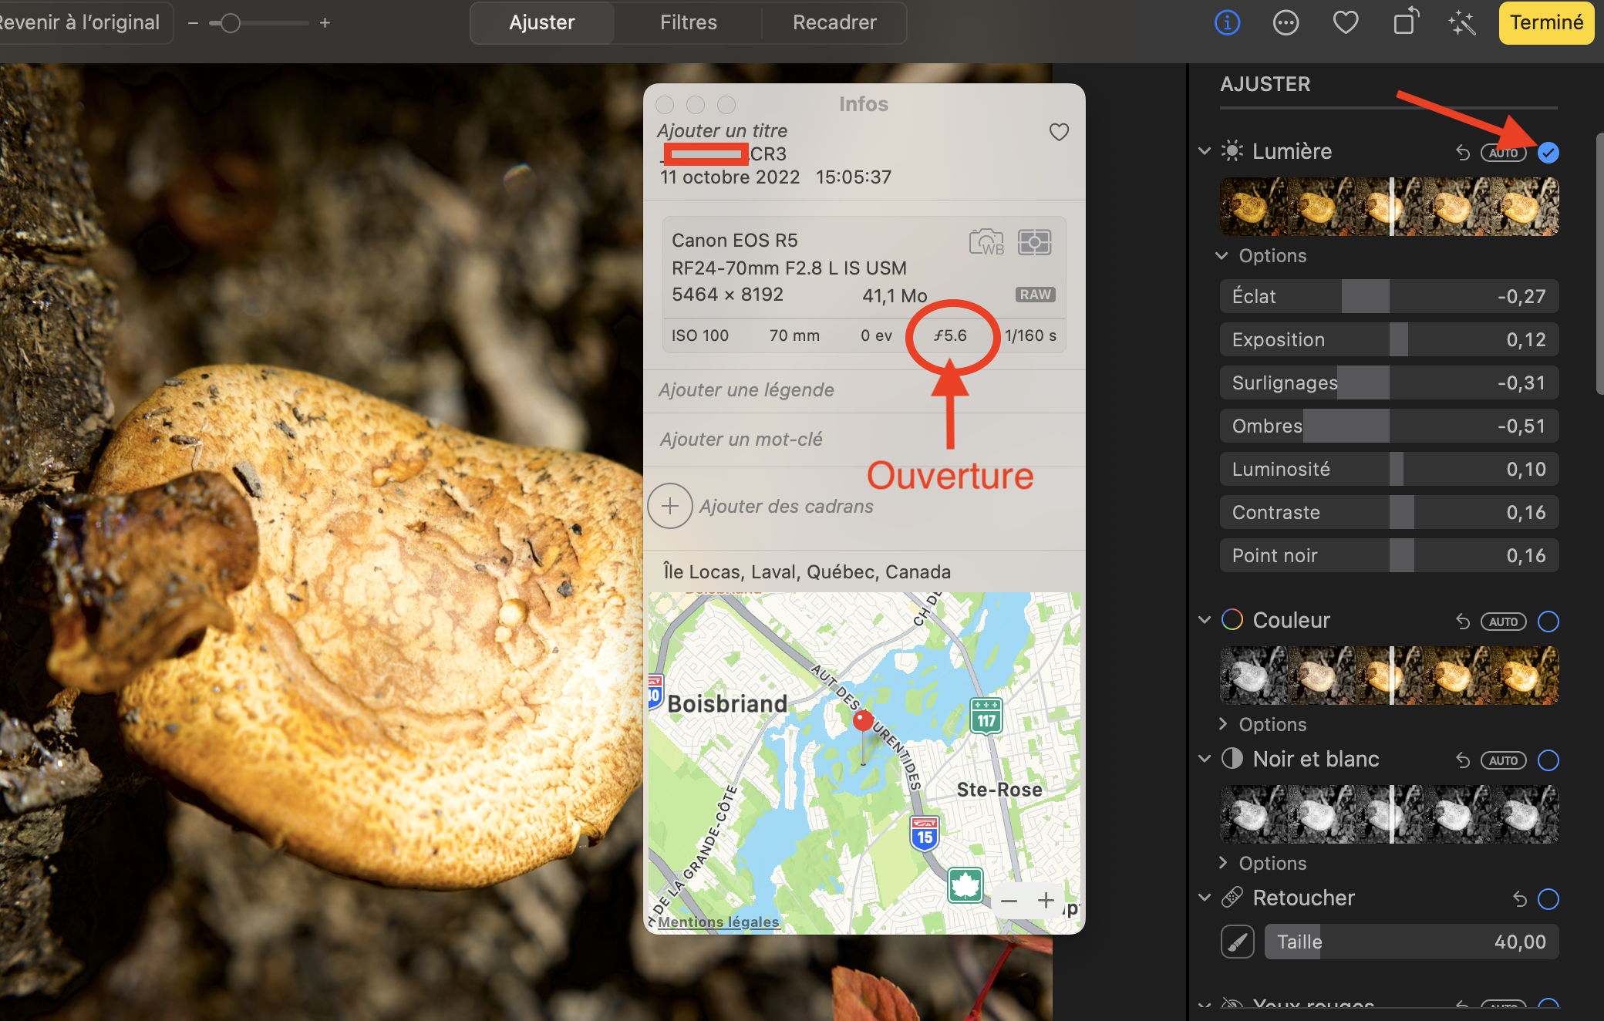1604x1021 pixels.
Task: Click the Rotate image icon
Action: [1405, 22]
